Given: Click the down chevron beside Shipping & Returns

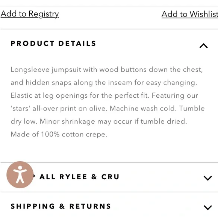Looking at the screenshot, I should pos(208,207).
